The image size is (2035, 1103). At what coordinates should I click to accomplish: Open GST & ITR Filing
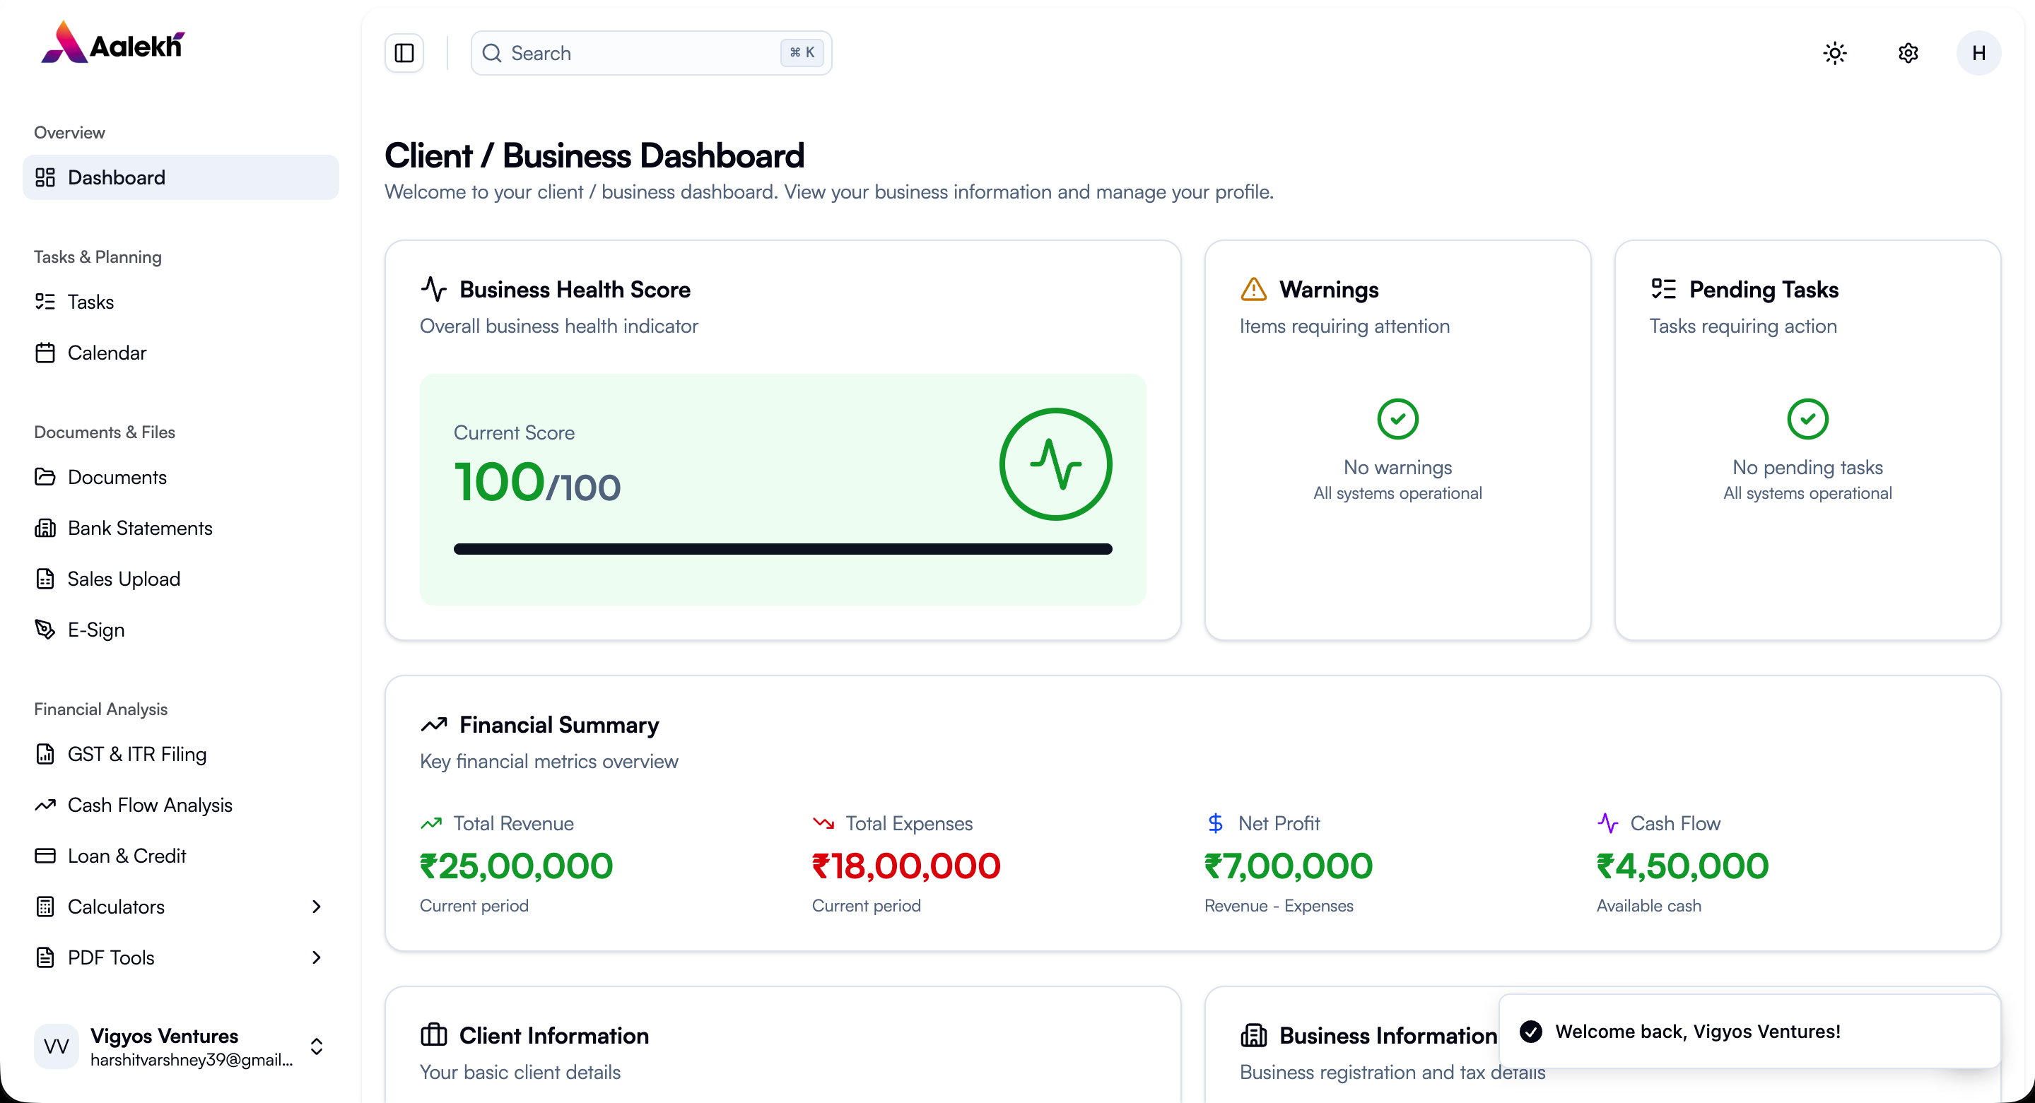tap(136, 753)
